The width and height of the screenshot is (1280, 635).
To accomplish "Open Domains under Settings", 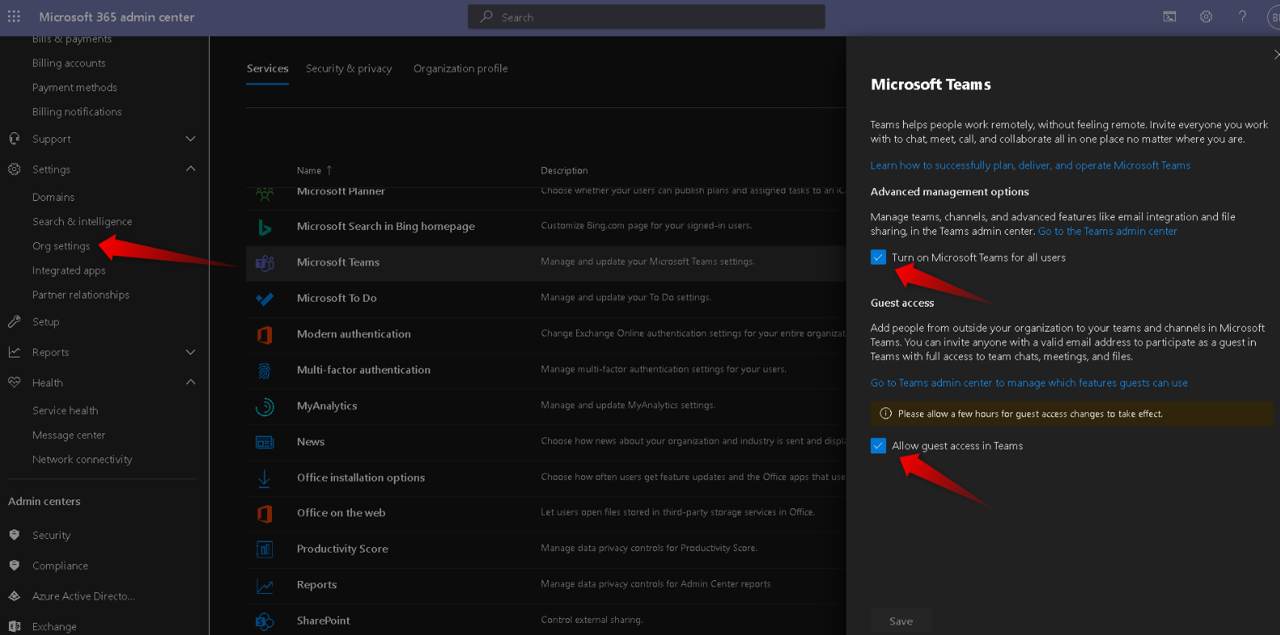I will coord(53,197).
